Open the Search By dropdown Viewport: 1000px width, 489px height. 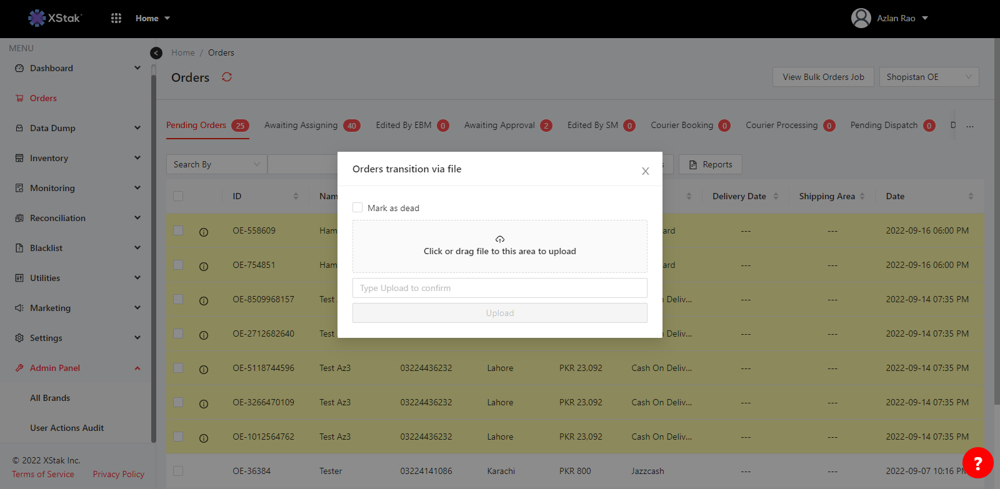(216, 164)
